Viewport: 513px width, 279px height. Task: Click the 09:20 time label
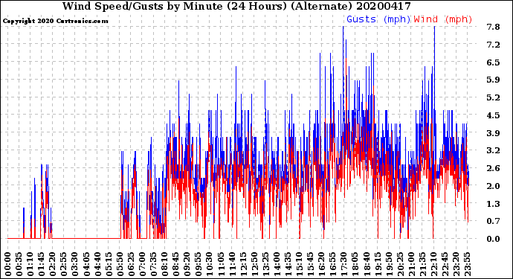point(187,264)
